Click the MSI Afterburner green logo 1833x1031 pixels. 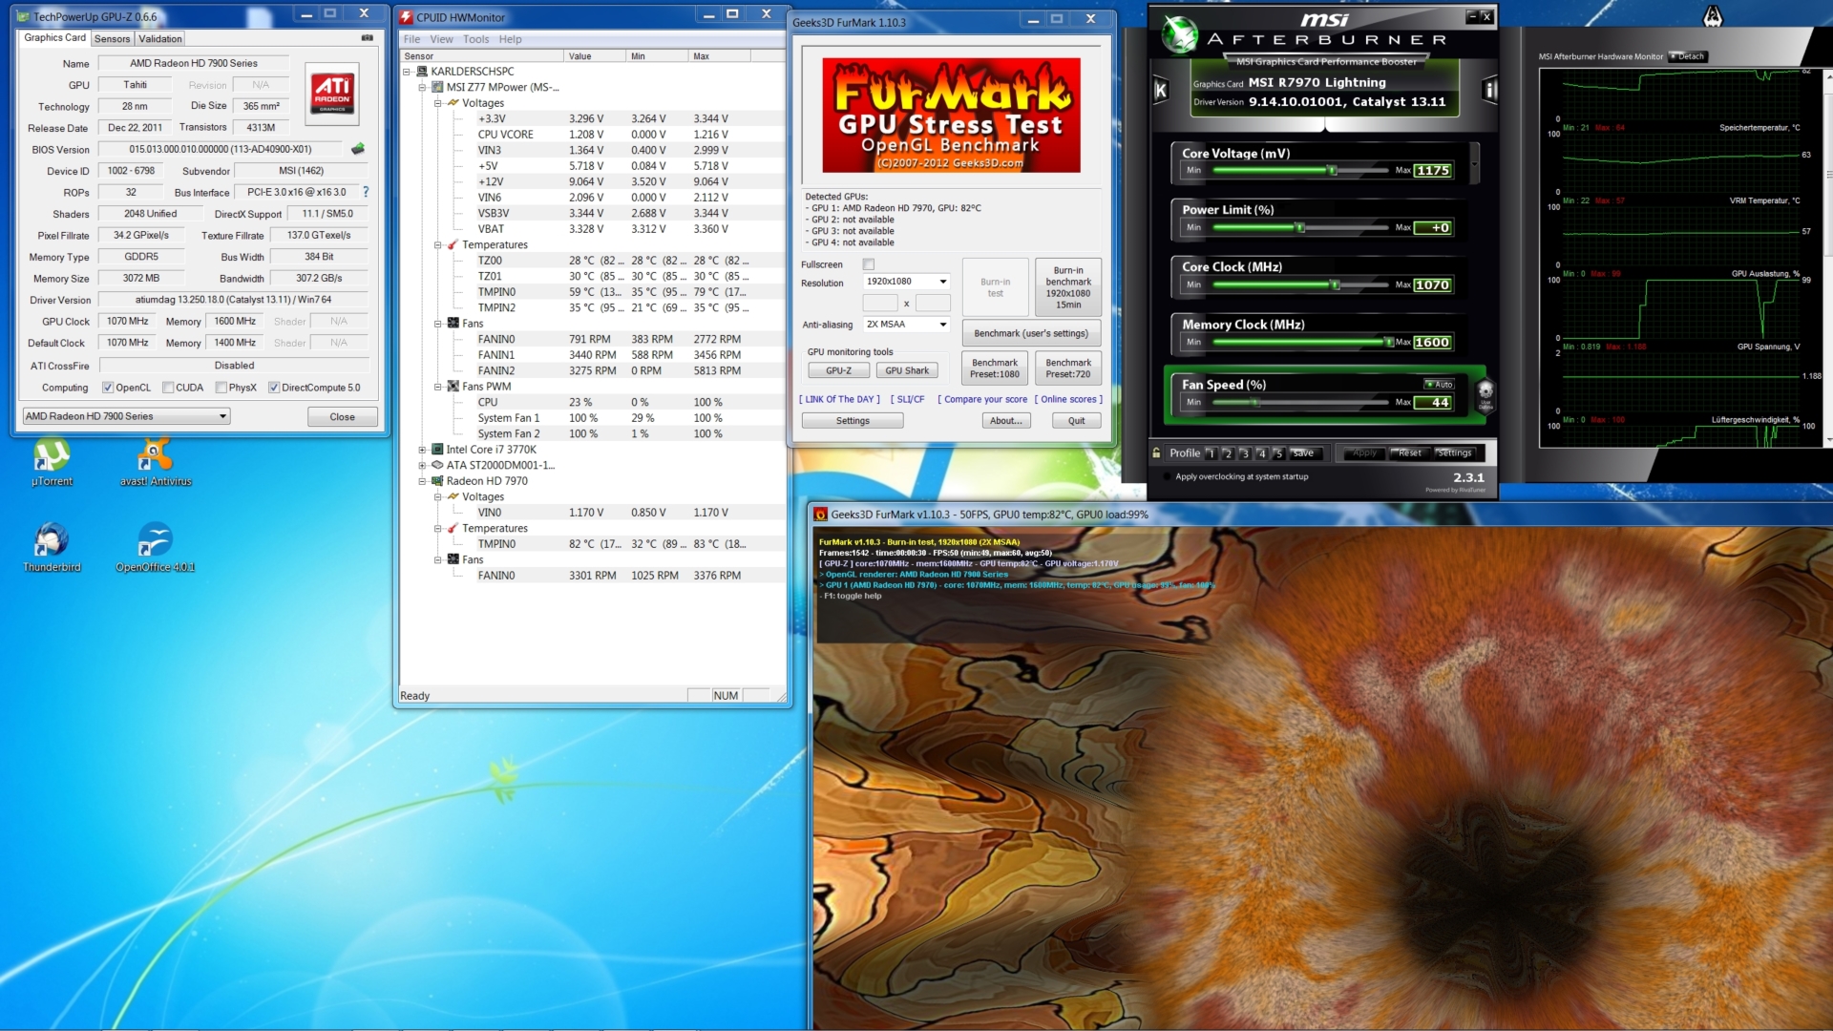pos(1179,34)
